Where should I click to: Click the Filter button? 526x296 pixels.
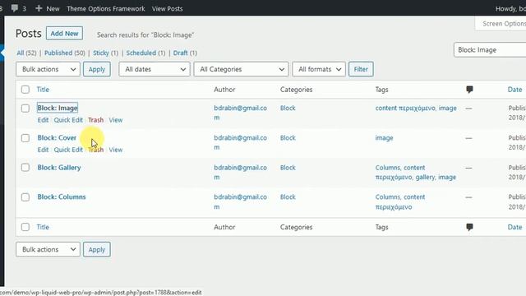361,69
